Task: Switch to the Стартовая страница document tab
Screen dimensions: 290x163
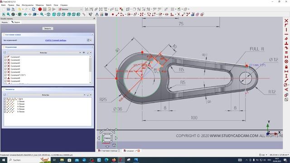Action: click(x=109, y=151)
